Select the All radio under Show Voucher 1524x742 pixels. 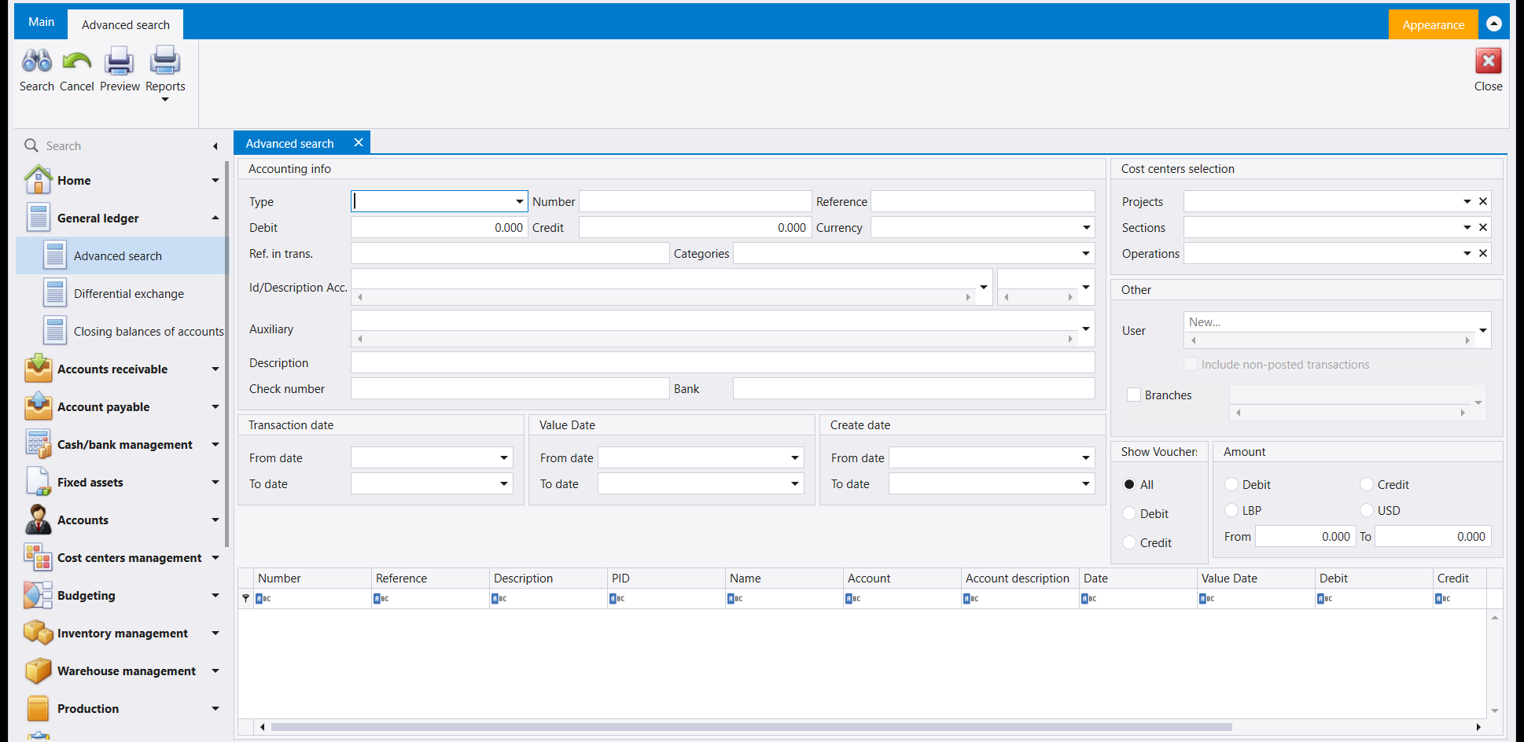(x=1129, y=484)
